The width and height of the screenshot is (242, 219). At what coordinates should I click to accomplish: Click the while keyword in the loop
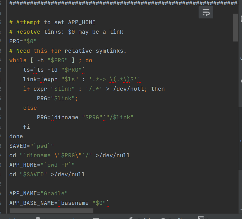point(18,60)
